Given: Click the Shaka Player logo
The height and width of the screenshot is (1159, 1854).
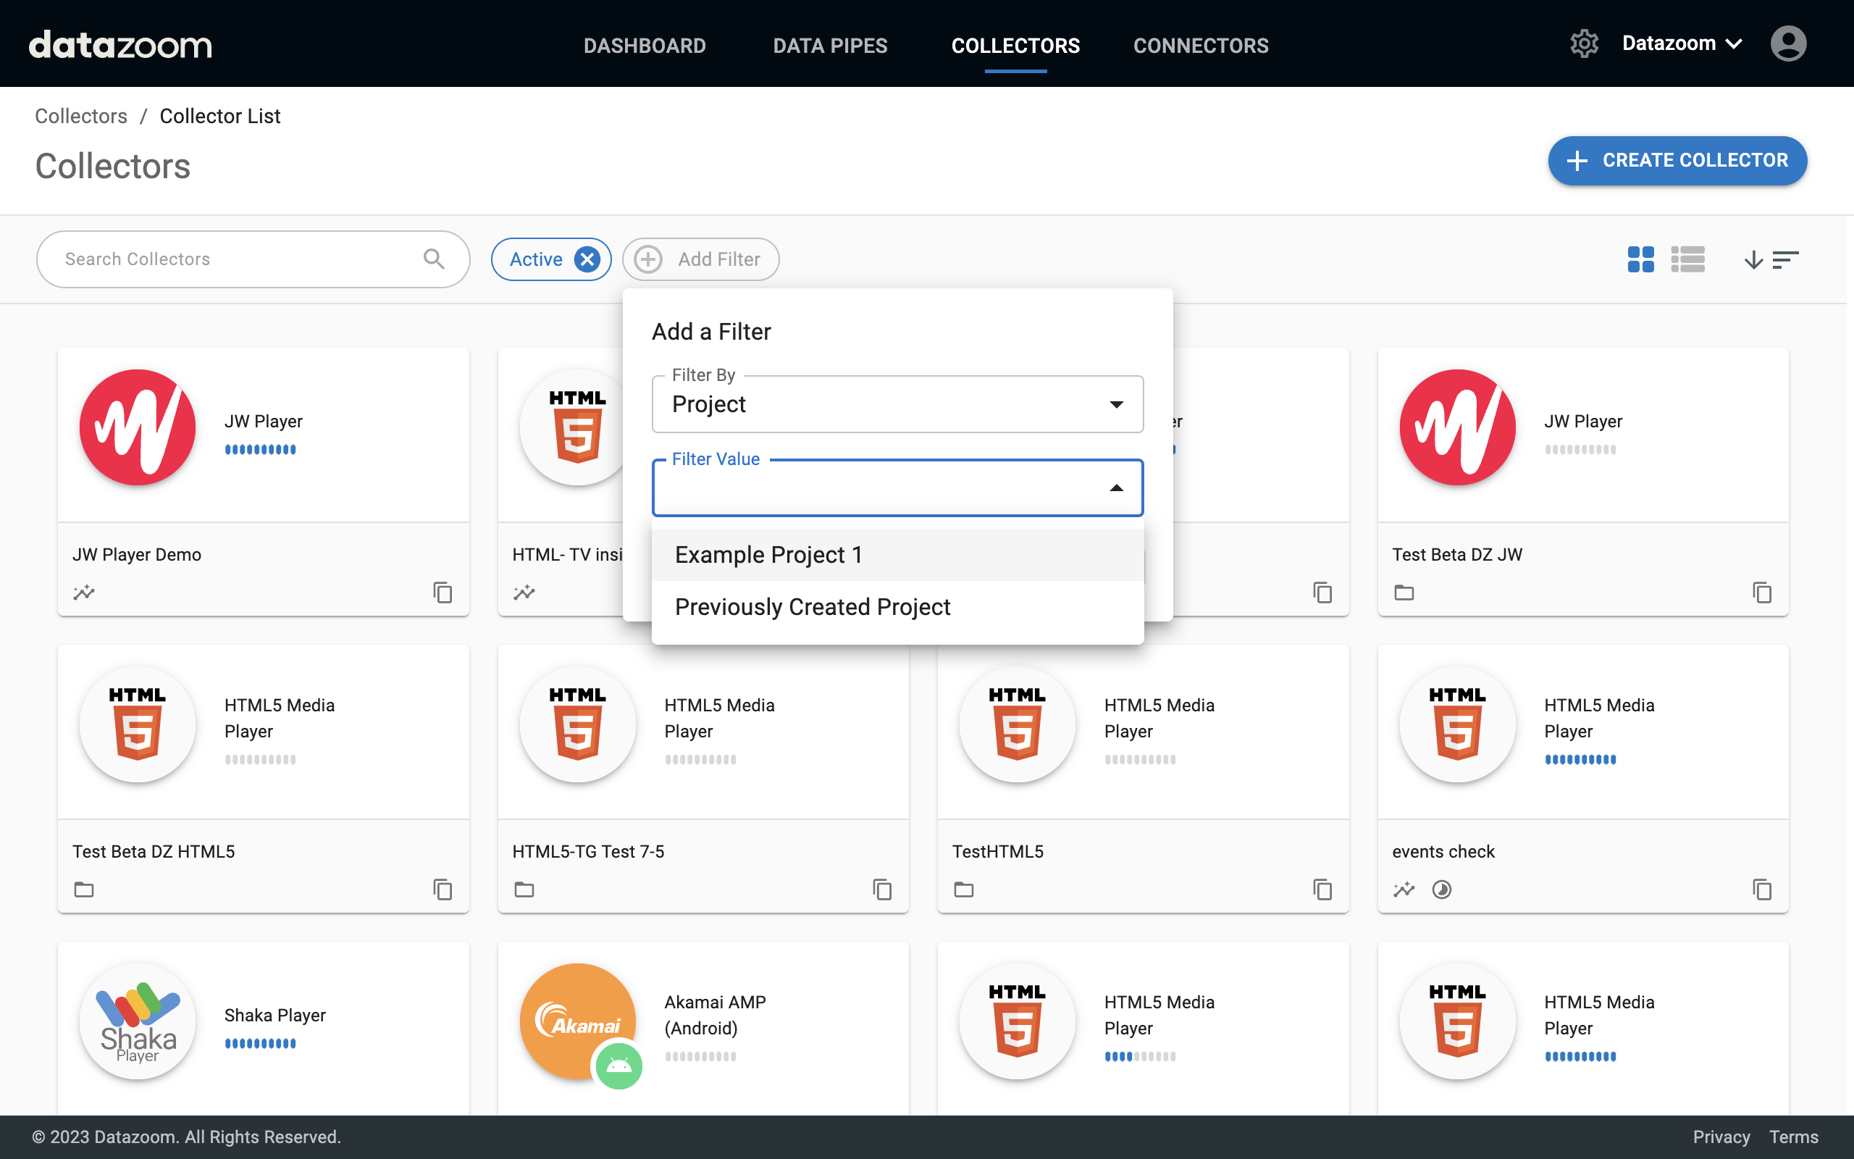Looking at the screenshot, I should [138, 1021].
